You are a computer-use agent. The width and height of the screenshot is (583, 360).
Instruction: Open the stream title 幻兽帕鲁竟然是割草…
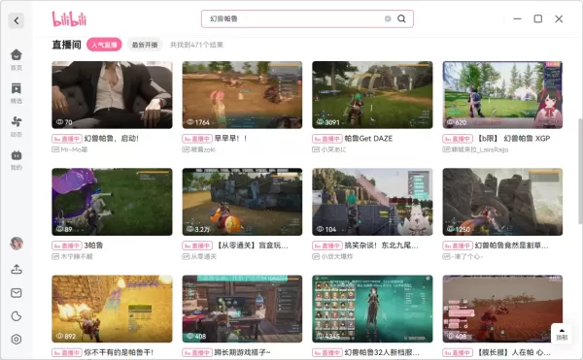[512, 245]
